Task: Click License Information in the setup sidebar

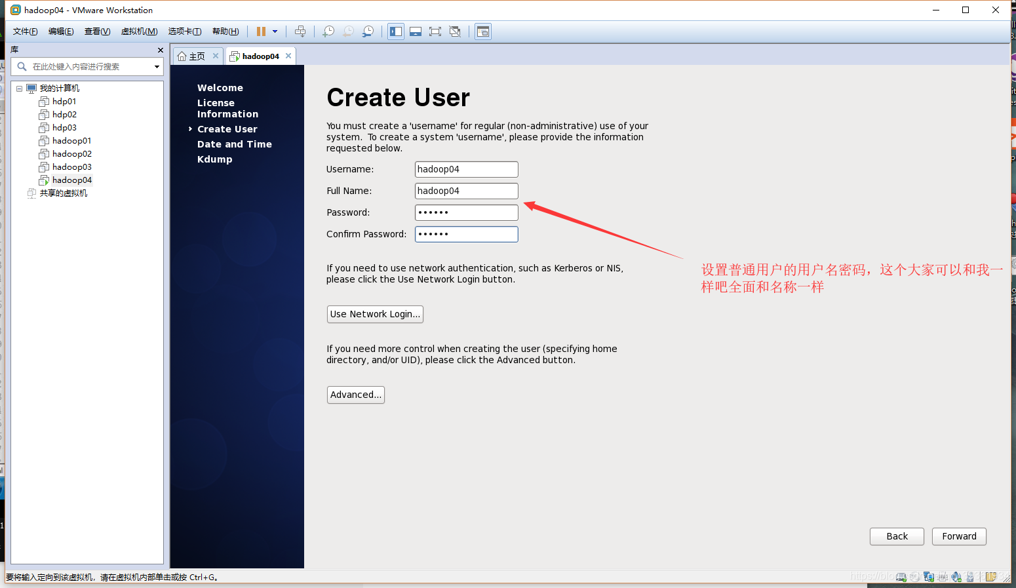Action: click(227, 108)
